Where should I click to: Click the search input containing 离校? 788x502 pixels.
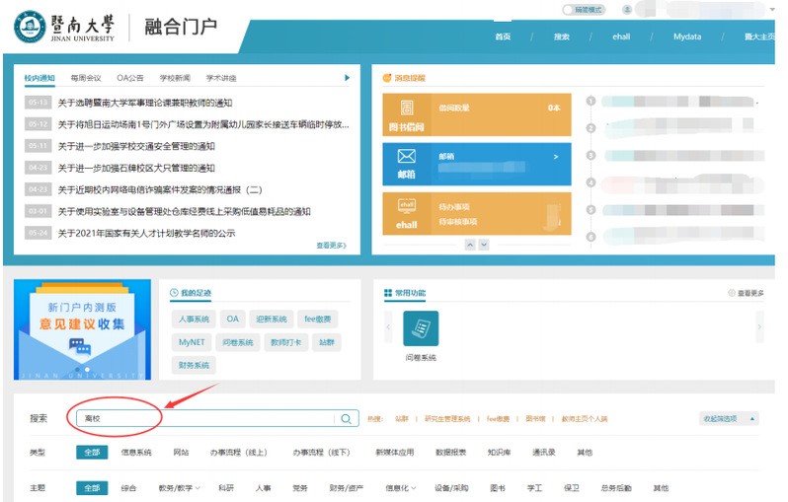207,419
